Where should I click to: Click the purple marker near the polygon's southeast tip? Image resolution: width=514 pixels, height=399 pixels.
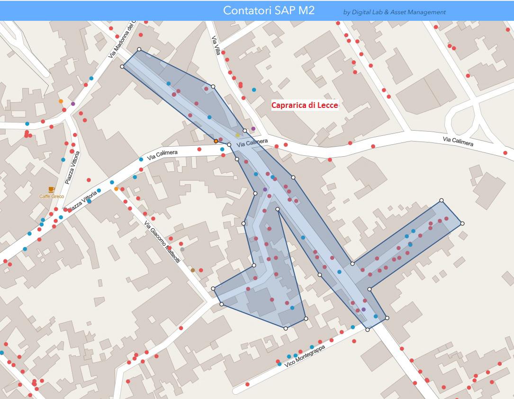(363, 310)
